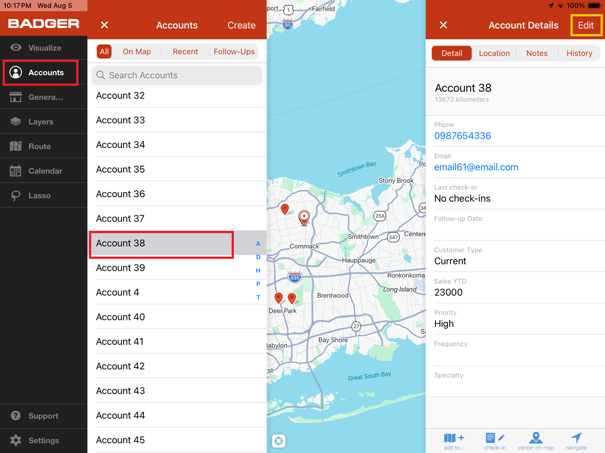The image size is (605, 453).
Task: Select Account 39 in the list
Action: (177, 268)
